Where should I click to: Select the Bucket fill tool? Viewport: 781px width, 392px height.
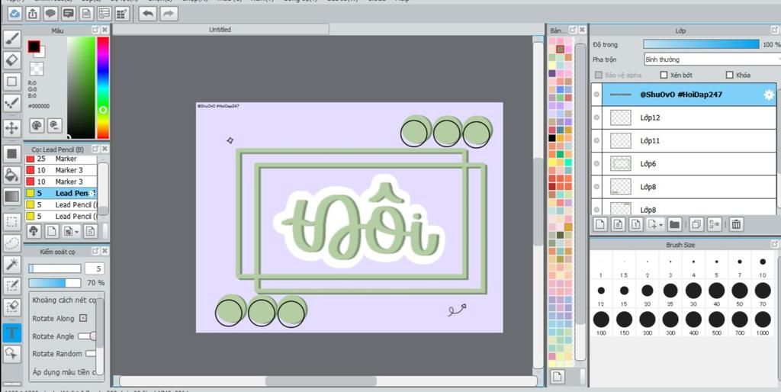[12, 175]
